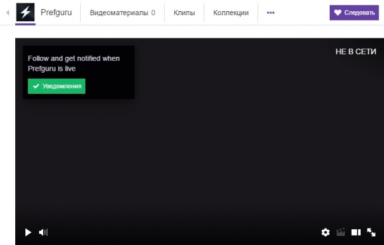Click the volume level bars beside speaker
The image size is (384, 245).
point(46,232)
